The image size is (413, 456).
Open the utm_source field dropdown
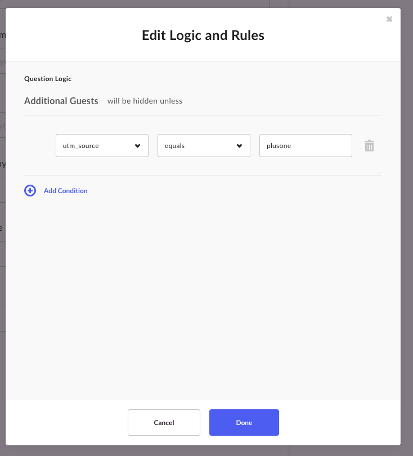[x=102, y=146]
